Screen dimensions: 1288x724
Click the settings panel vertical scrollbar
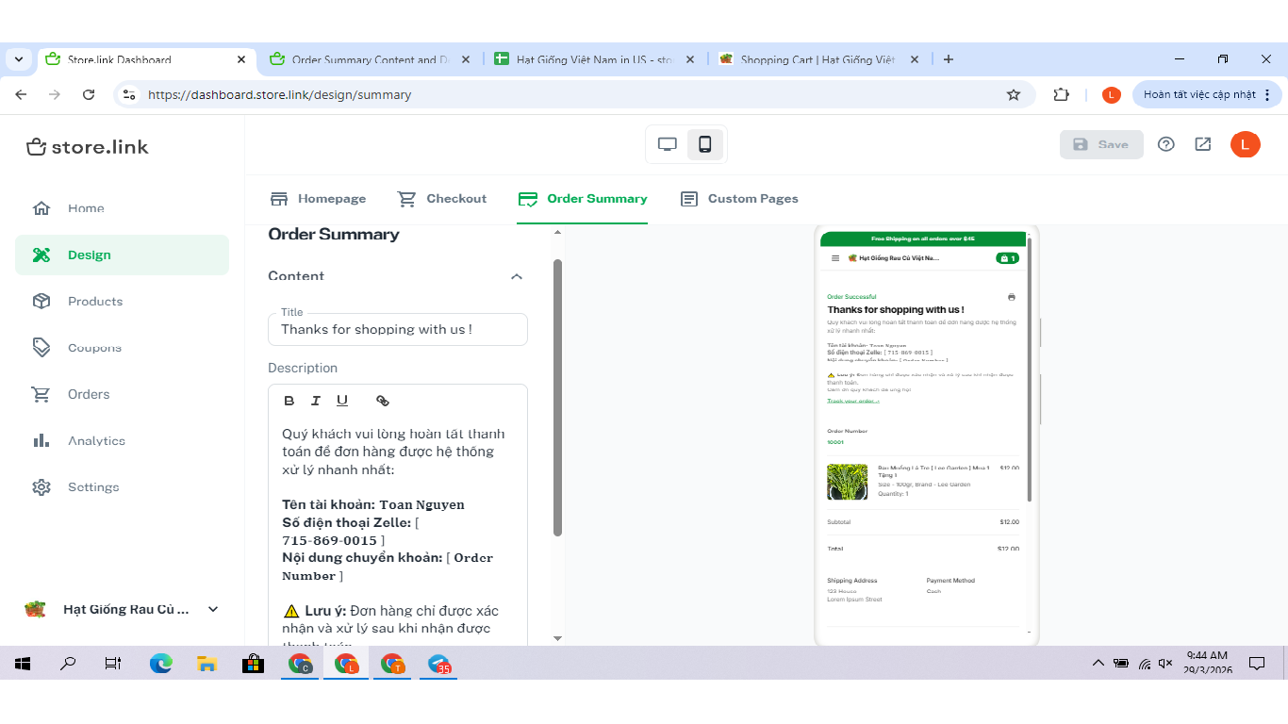tap(557, 396)
